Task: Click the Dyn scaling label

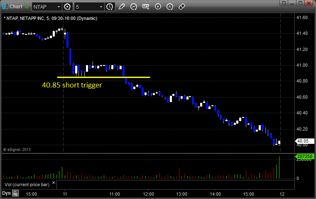Action: 6,193
